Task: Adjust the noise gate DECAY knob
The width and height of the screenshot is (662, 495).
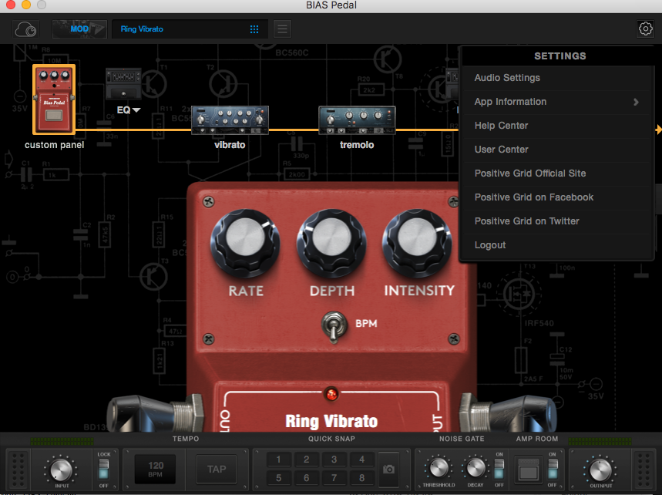Action: [x=475, y=468]
